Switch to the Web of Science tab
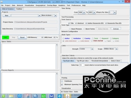 (8, 9)
